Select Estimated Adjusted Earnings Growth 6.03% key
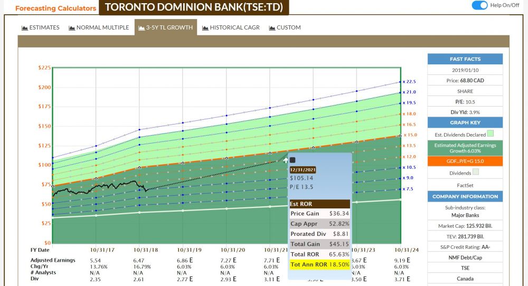Viewport: 528px width, 286px height. coord(465,148)
